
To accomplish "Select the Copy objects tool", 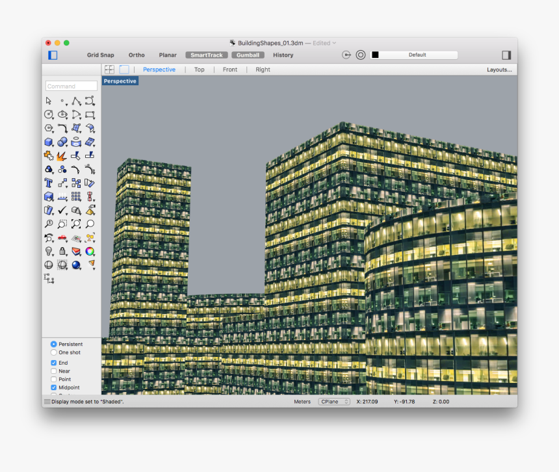I will click(76, 183).
